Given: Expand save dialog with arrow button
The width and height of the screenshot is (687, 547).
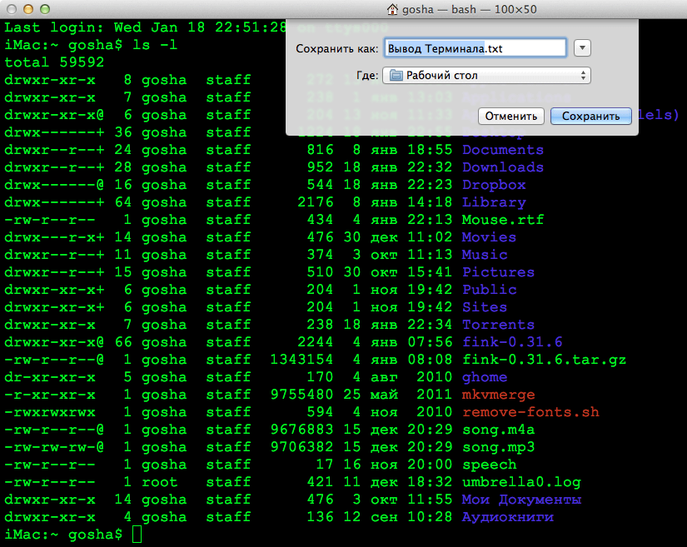Looking at the screenshot, I should (x=582, y=47).
